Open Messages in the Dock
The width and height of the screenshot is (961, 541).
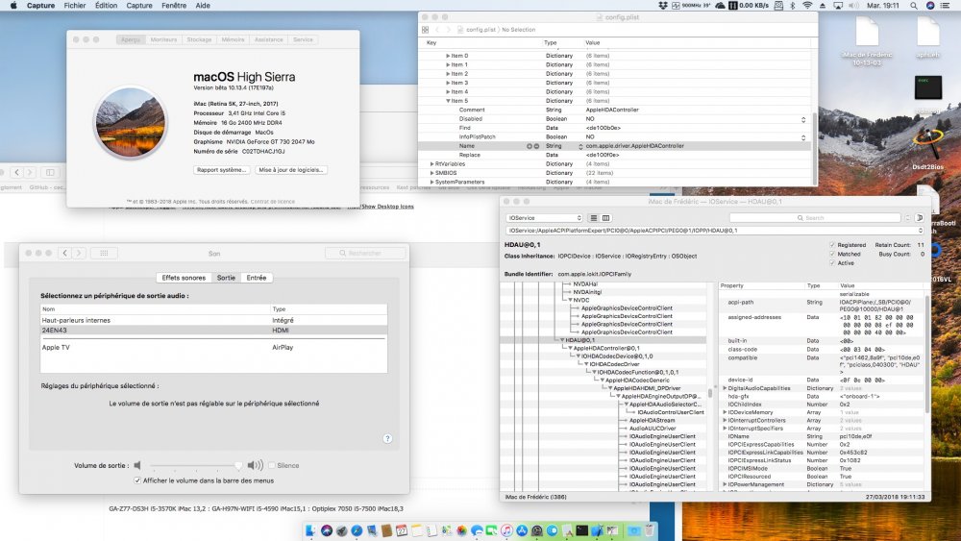coord(477,530)
